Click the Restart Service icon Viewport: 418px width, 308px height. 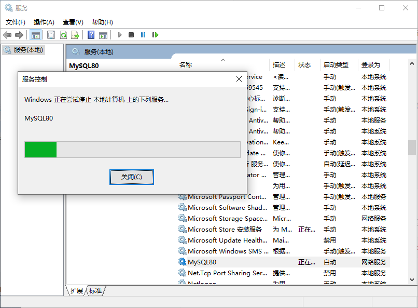(155, 35)
